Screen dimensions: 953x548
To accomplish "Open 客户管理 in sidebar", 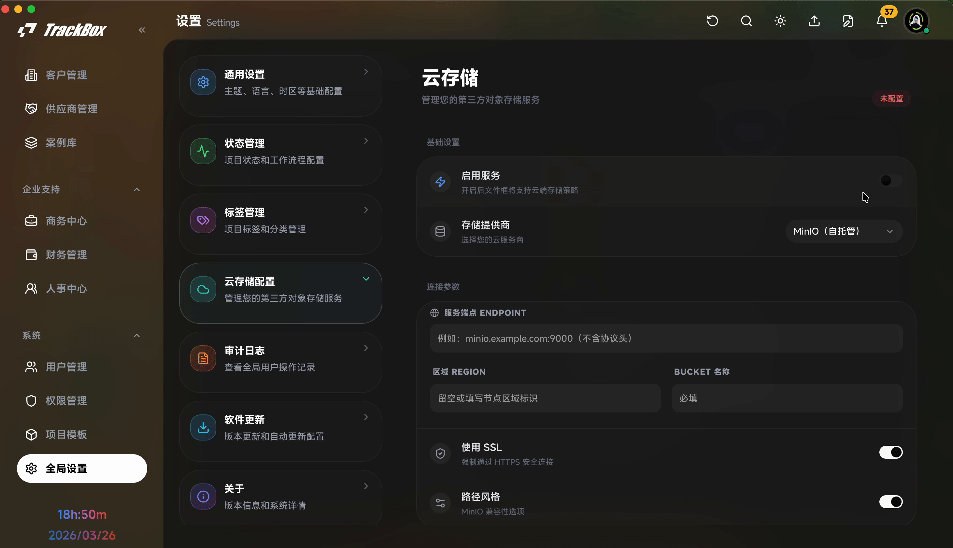I will 82,75.
